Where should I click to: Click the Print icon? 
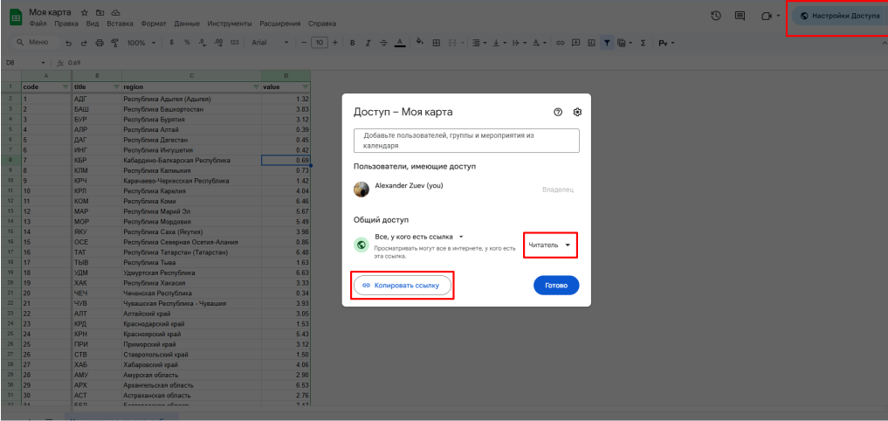(100, 43)
